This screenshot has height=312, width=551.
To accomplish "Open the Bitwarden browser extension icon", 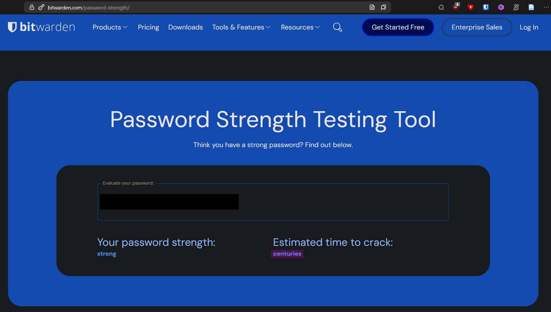I will tap(486, 7).
